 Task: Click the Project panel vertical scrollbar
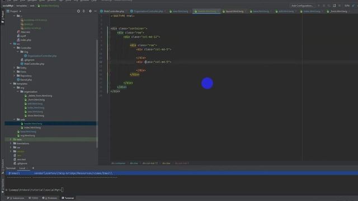97,93
